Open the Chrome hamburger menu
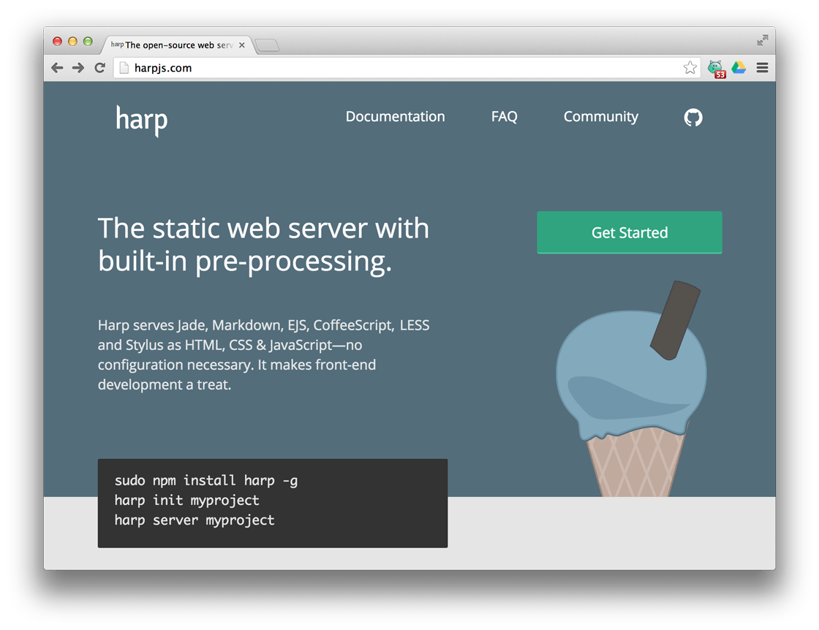The height and width of the screenshot is (630, 819). coord(762,68)
